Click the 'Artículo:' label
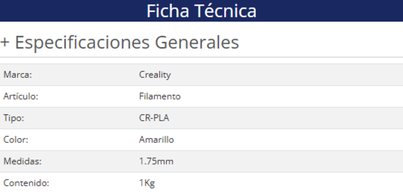Viewport: 403px width, 195px height. tap(21, 96)
